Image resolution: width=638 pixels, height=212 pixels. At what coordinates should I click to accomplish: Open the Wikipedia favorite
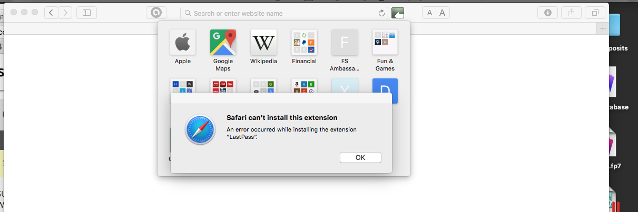pyautogui.click(x=263, y=43)
